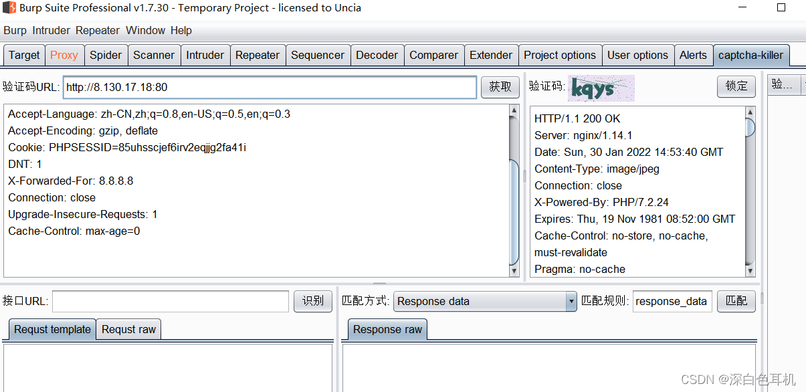Image resolution: width=806 pixels, height=392 pixels.
Task: Switch to the Project options tab
Action: (560, 56)
